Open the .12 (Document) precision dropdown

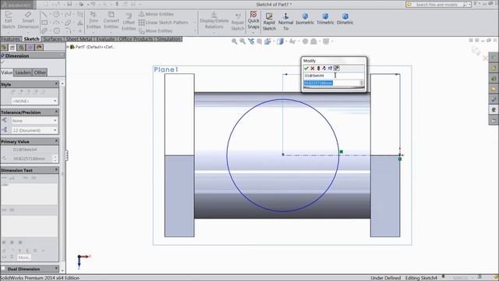click(34, 130)
